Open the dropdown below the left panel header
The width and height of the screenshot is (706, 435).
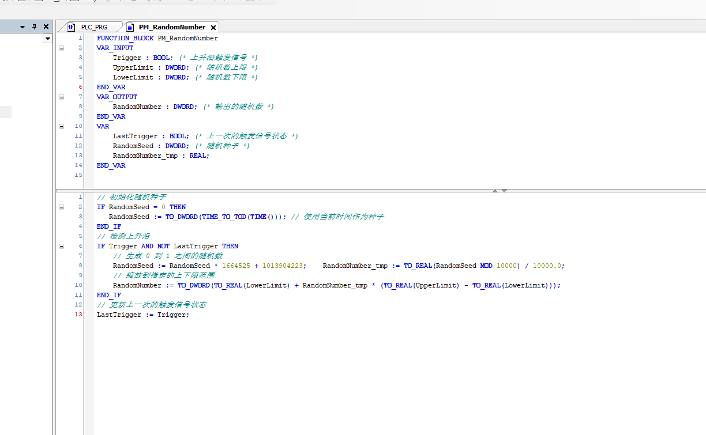47,39
